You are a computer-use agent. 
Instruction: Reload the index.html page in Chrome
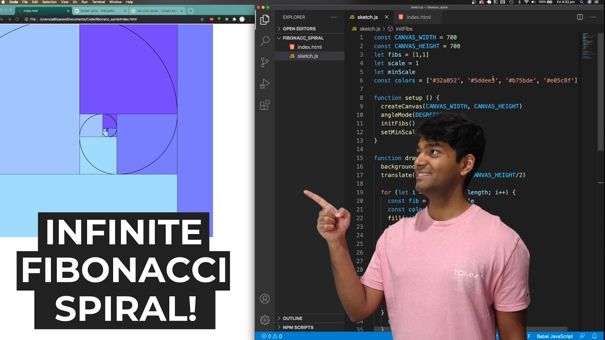click(x=17, y=19)
